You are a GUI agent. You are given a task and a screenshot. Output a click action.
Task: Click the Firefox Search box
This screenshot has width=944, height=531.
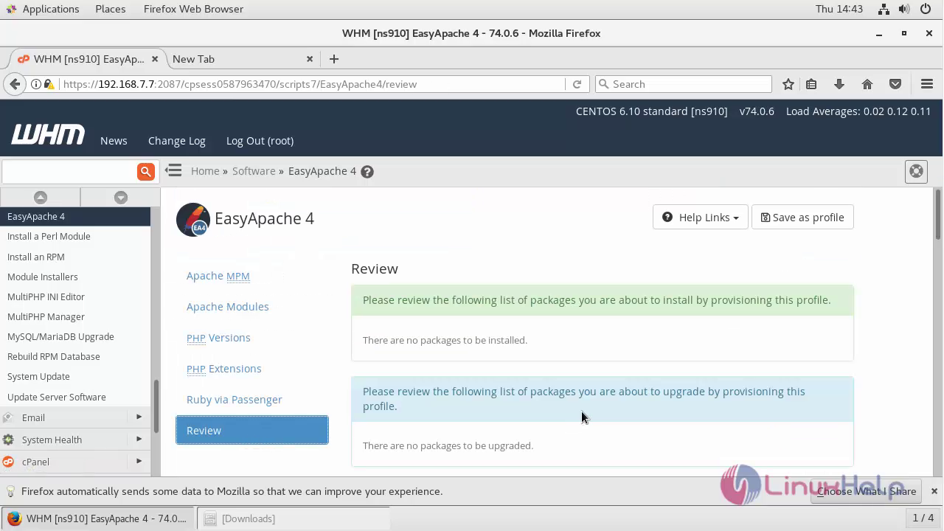click(x=683, y=84)
